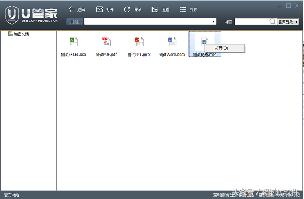Select 加密文档 in the tree panel
This screenshot has height=199, width=304.
click(22, 34)
